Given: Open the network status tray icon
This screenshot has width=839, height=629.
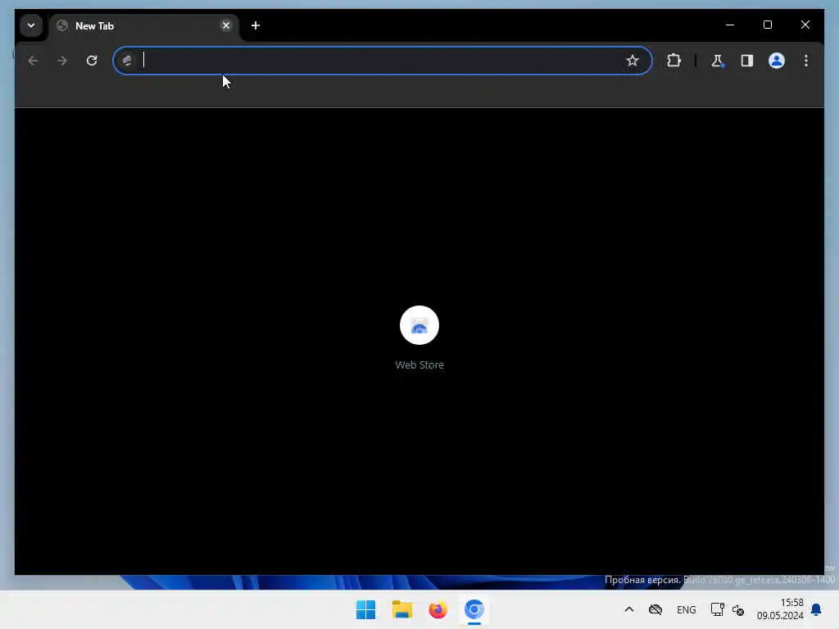Looking at the screenshot, I should coord(717,609).
